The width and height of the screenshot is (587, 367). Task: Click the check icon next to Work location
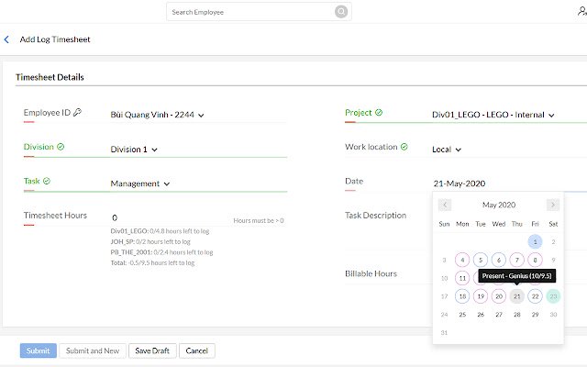pos(404,147)
